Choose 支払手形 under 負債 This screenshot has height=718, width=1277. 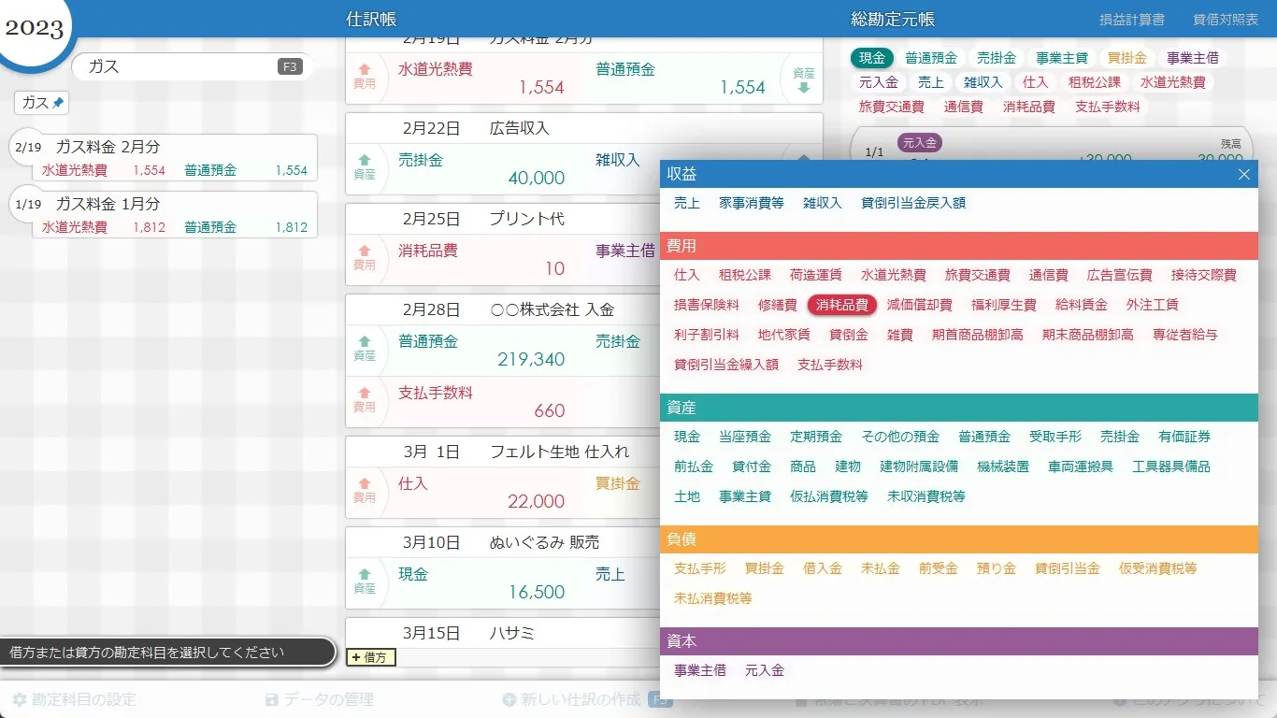[700, 568]
